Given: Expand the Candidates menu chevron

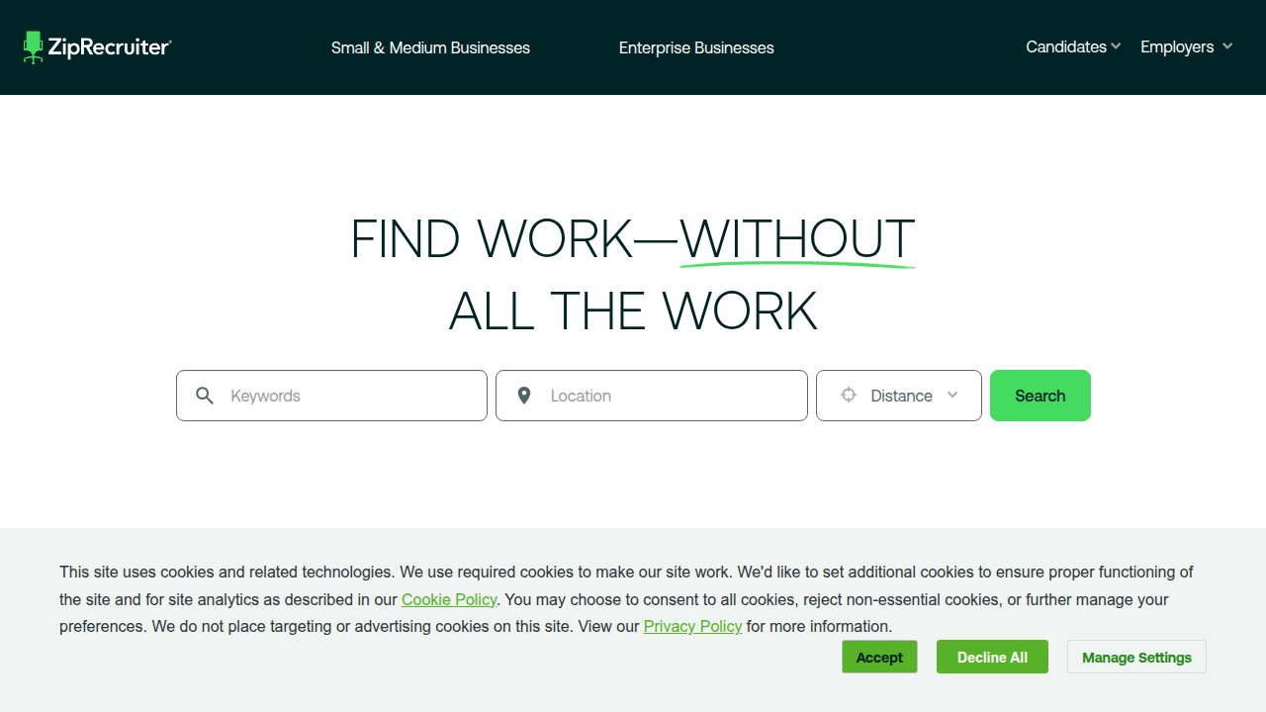Looking at the screenshot, I should click(1116, 46).
